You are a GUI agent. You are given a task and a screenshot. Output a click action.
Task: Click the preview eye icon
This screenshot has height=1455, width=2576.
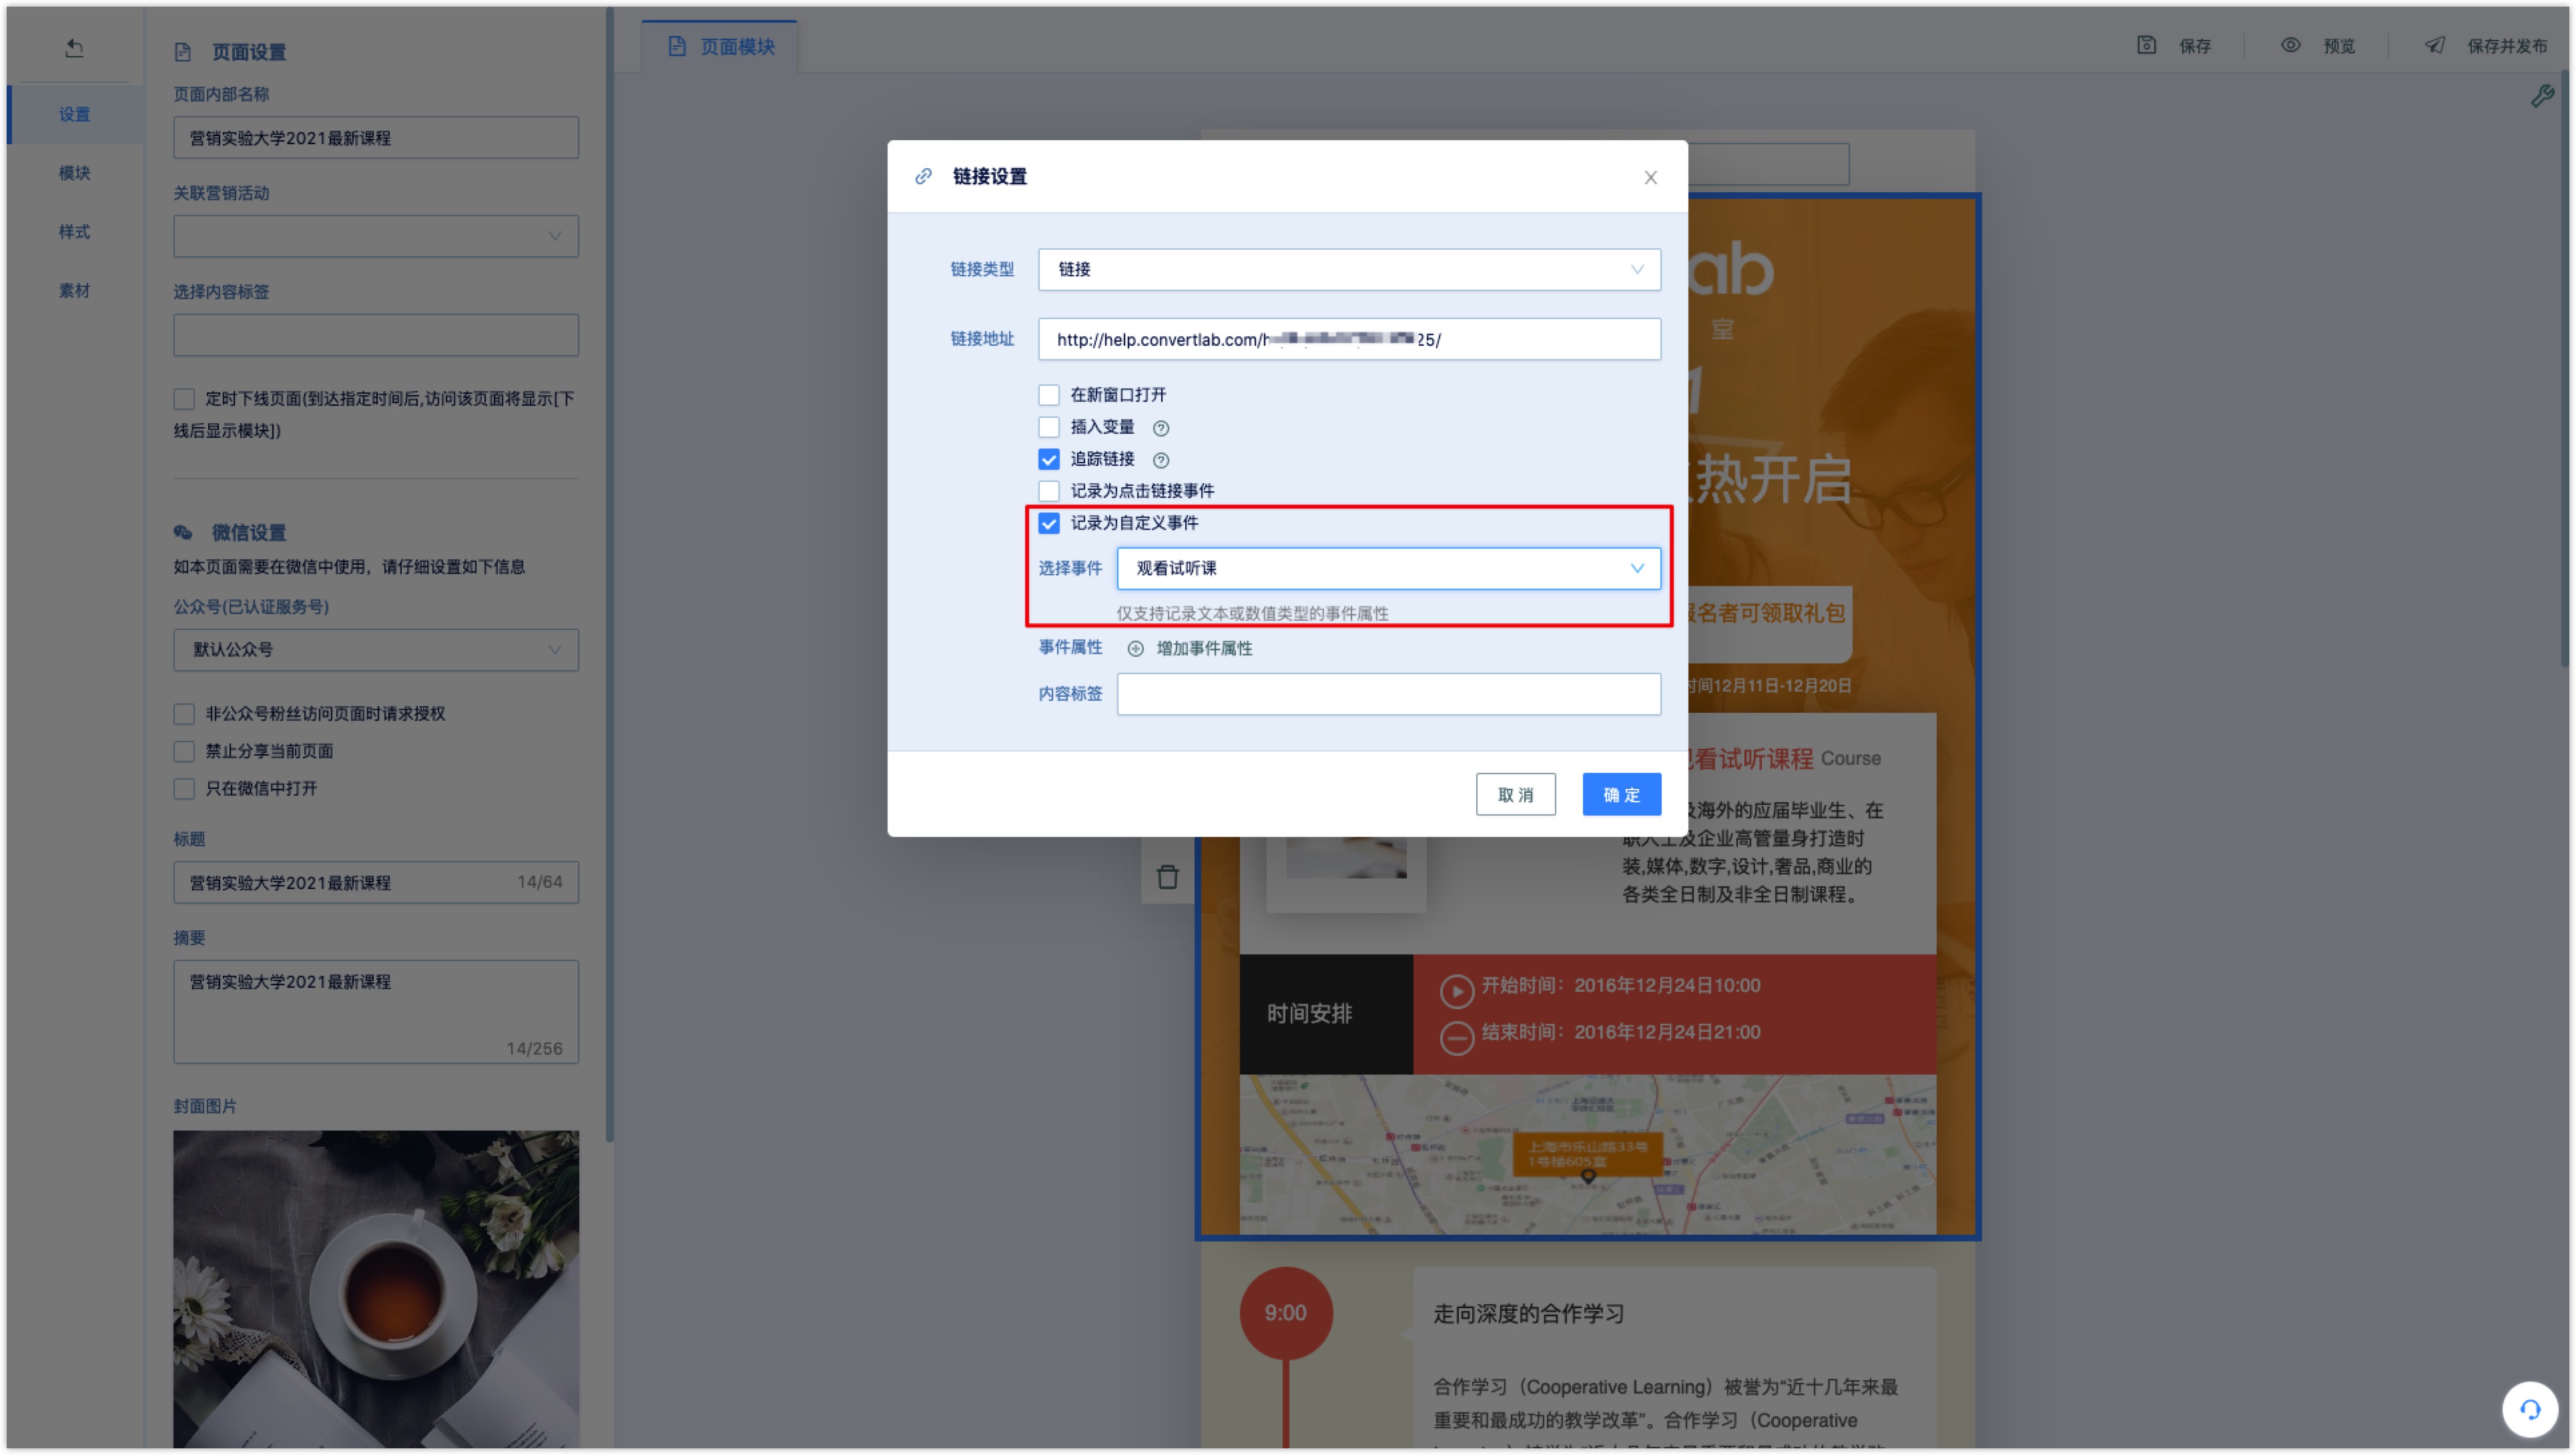click(x=2291, y=45)
